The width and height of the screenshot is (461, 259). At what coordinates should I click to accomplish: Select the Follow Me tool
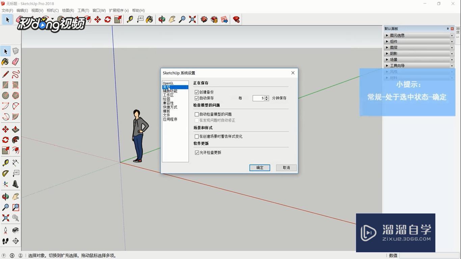click(x=16, y=140)
